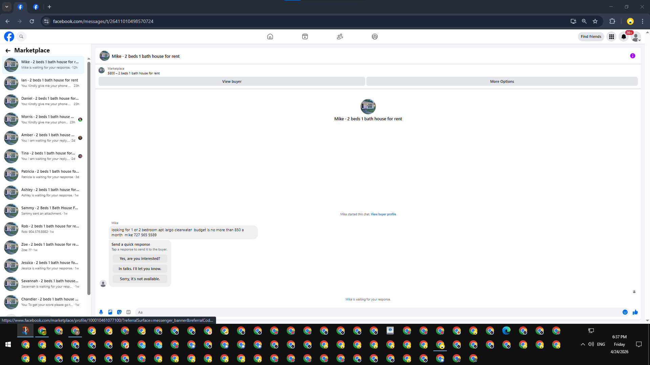Select Zoe's conversation

[43, 247]
